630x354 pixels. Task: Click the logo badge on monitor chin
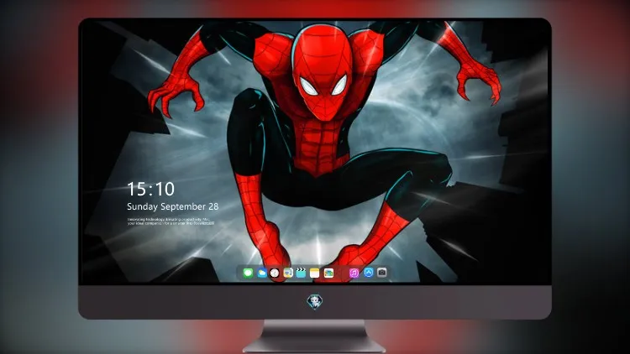[x=315, y=301]
